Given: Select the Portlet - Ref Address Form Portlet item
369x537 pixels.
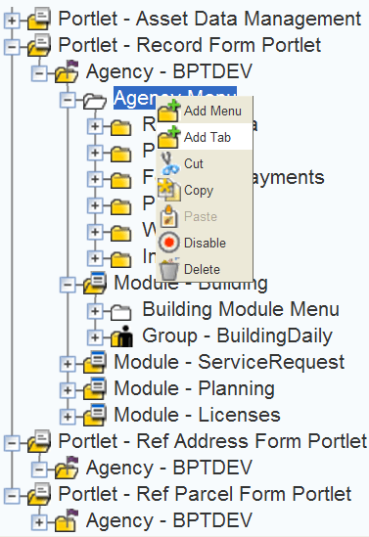Looking at the screenshot, I should [x=212, y=441].
